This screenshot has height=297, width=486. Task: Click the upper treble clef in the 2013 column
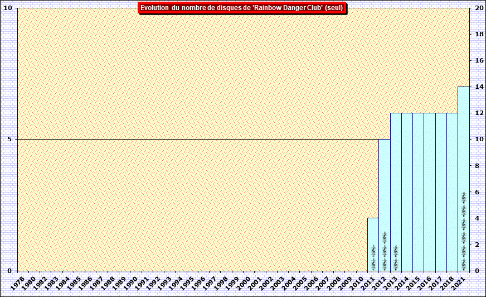395,251
